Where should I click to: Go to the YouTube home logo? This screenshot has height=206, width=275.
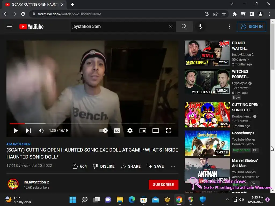tap(31, 27)
